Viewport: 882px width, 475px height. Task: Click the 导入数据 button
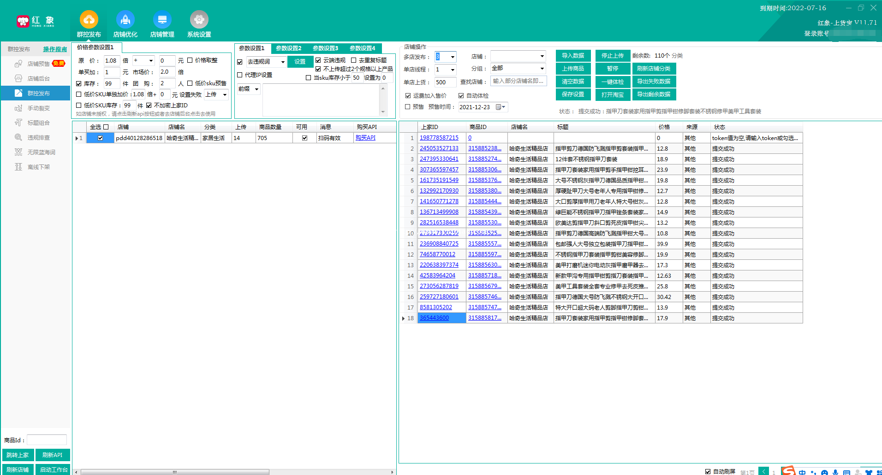pos(573,56)
